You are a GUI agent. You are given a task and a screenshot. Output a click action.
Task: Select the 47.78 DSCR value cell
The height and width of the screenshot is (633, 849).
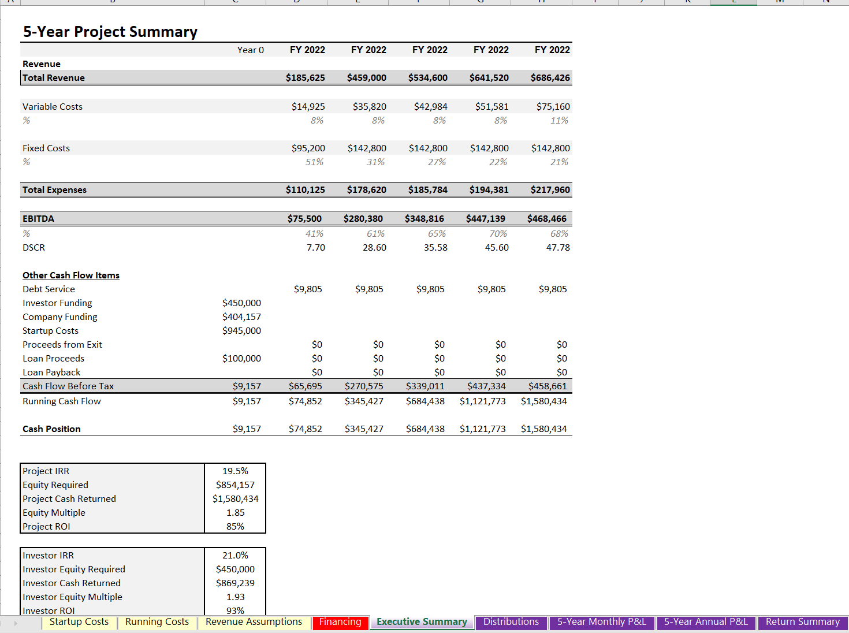(558, 248)
